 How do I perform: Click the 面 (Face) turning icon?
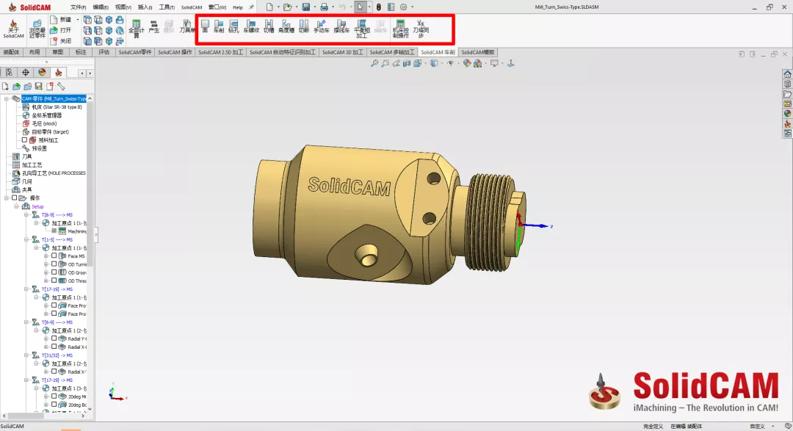click(205, 27)
